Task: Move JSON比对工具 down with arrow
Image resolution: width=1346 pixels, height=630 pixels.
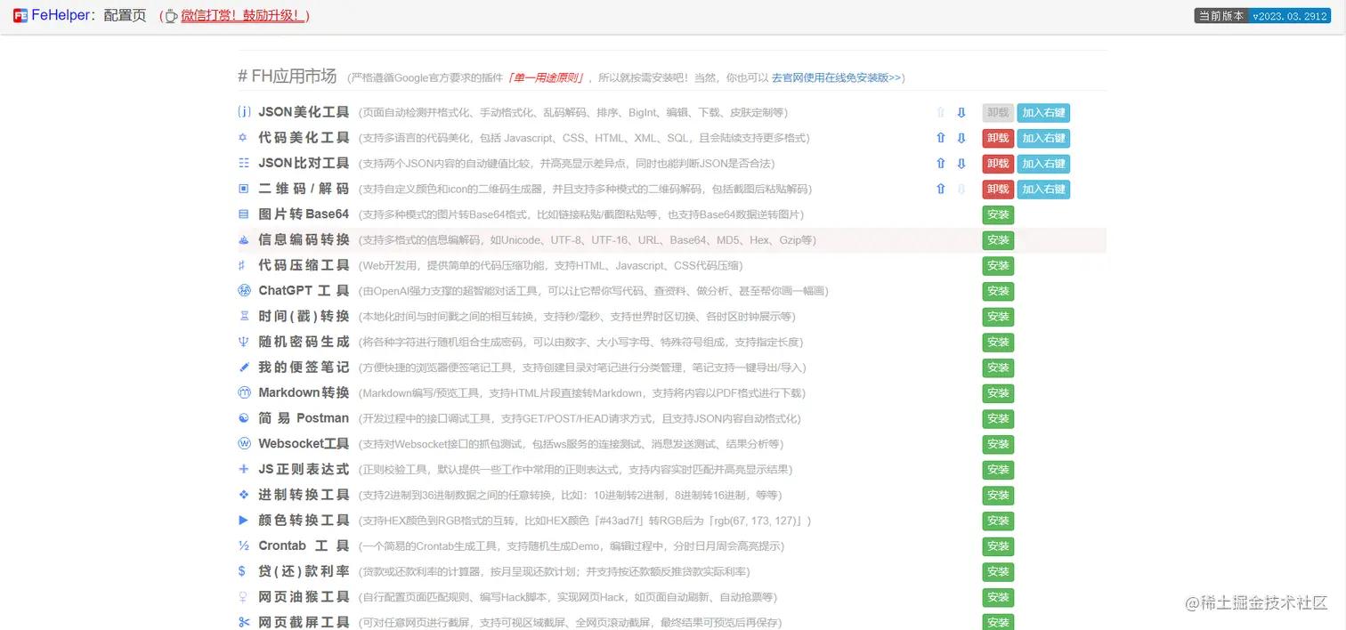Action: coord(961,164)
